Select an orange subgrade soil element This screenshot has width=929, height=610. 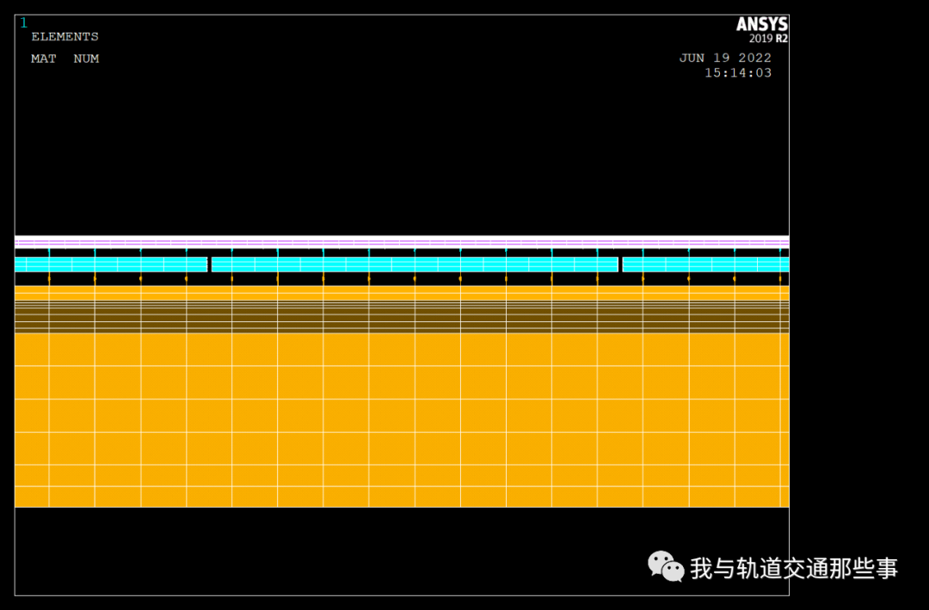(387, 412)
